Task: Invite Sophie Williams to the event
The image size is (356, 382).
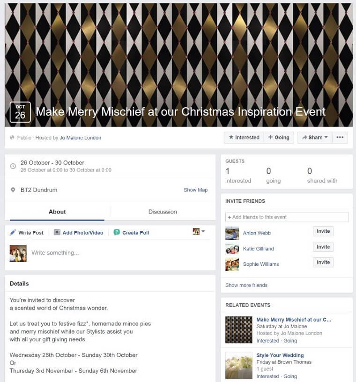Action: click(323, 262)
